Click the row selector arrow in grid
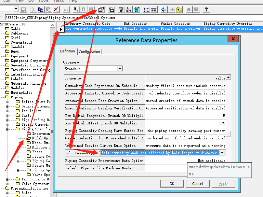The height and width of the screenshot is (197, 263). pyautogui.click(x=61, y=29)
